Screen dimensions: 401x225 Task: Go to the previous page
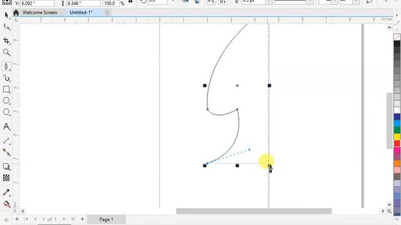(x=35, y=219)
